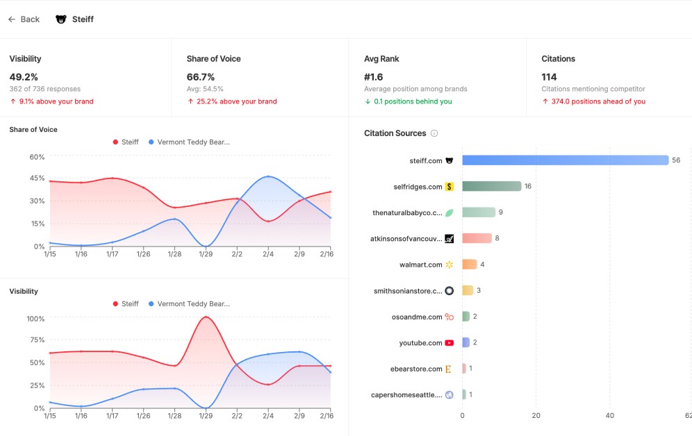Toggle Steiff series in Visibility chart legend

(126, 304)
